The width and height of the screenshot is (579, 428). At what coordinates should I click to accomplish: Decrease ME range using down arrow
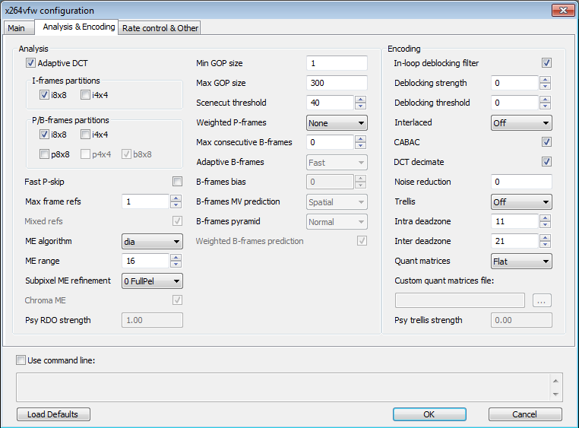click(176, 265)
